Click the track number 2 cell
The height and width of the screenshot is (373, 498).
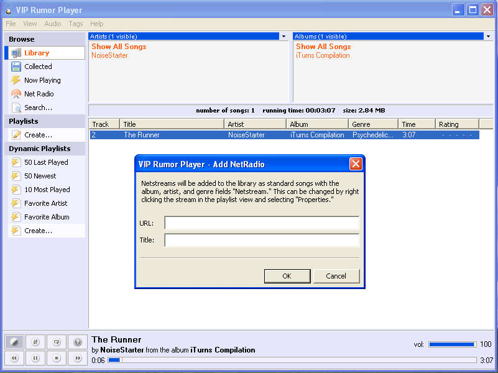click(94, 135)
